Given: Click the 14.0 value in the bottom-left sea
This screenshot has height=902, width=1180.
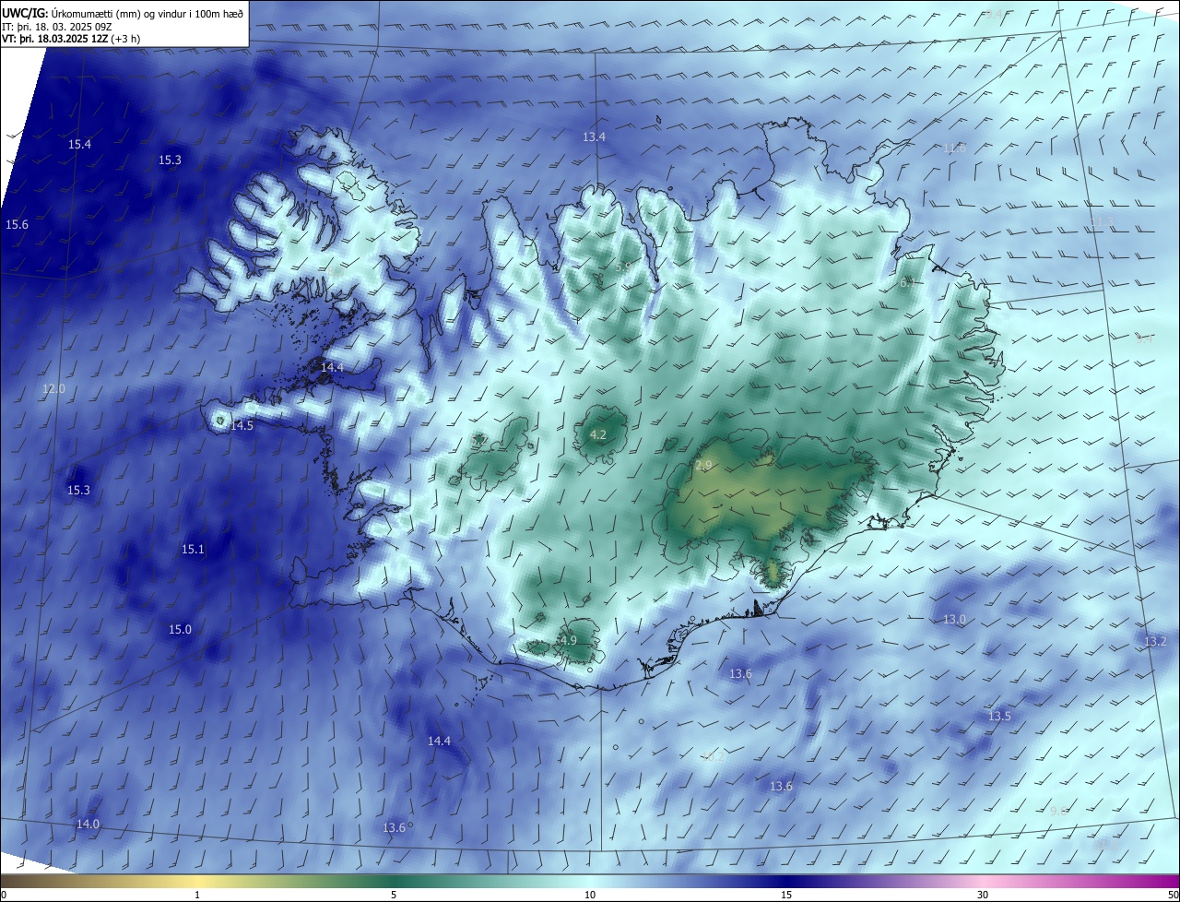Looking at the screenshot, I should [88, 825].
